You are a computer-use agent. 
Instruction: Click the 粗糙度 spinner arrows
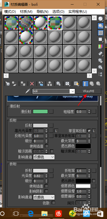[x=89, y=112]
